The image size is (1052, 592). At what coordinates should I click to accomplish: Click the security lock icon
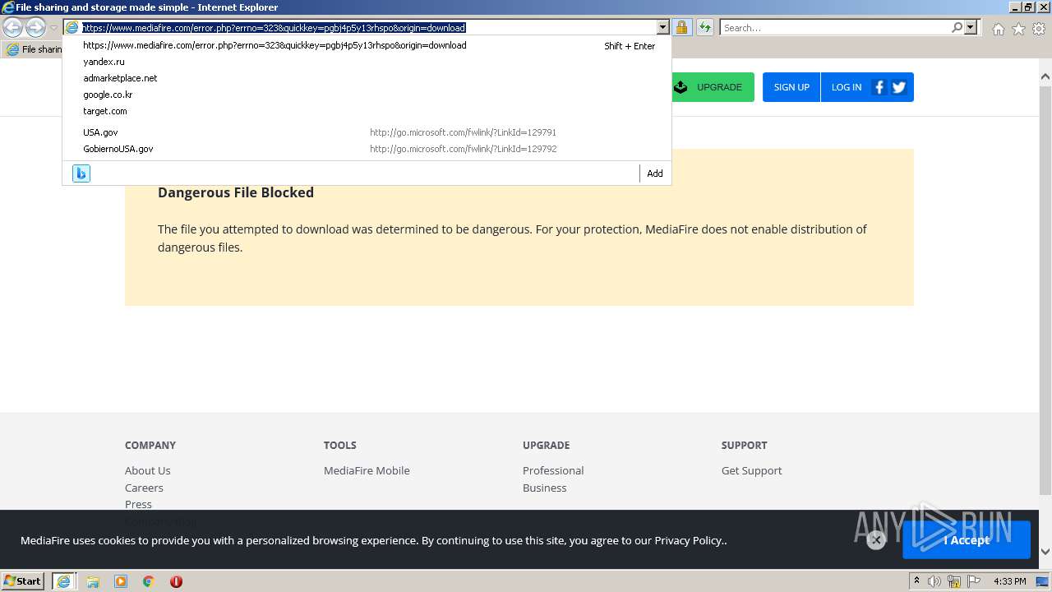point(681,28)
